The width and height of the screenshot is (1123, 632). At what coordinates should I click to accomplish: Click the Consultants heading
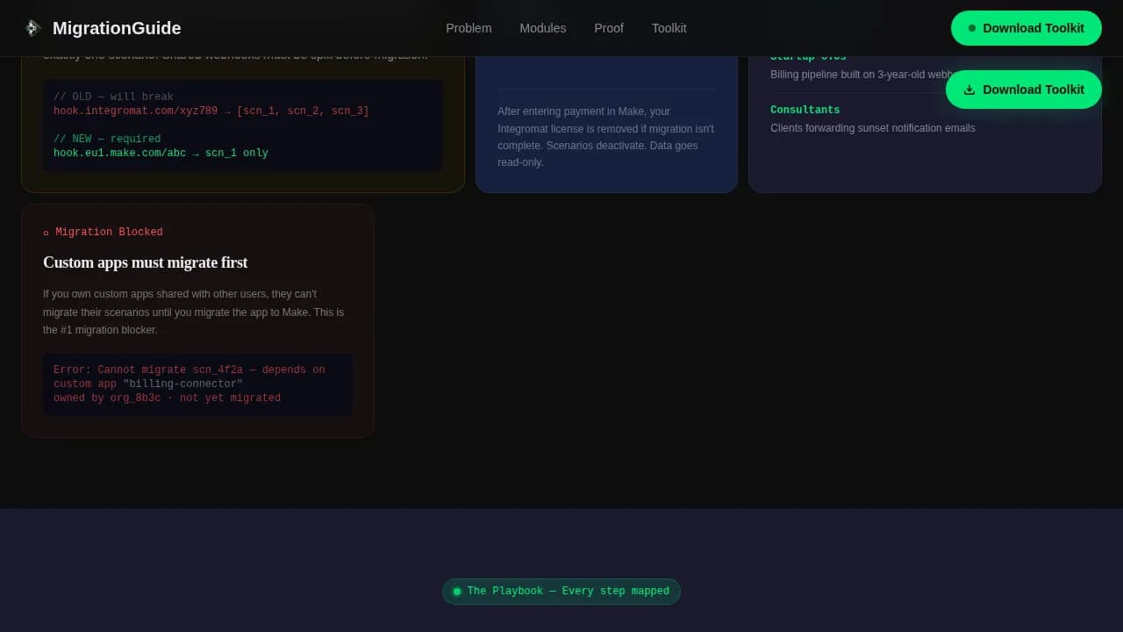pos(805,110)
